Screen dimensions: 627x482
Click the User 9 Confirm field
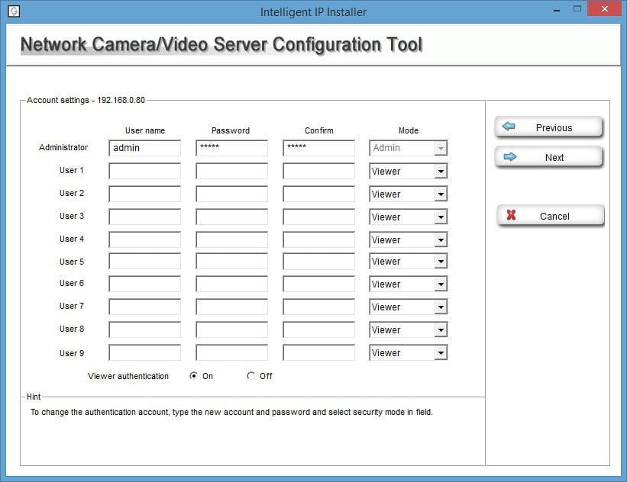[318, 352]
